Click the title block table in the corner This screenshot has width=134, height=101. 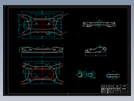click(x=115, y=89)
